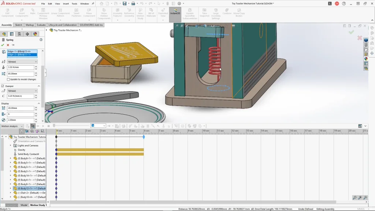This screenshot has height=211, width=375.
Task: Open spring force exponent 1(linear) dropdown
Action: click(x=22, y=62)
